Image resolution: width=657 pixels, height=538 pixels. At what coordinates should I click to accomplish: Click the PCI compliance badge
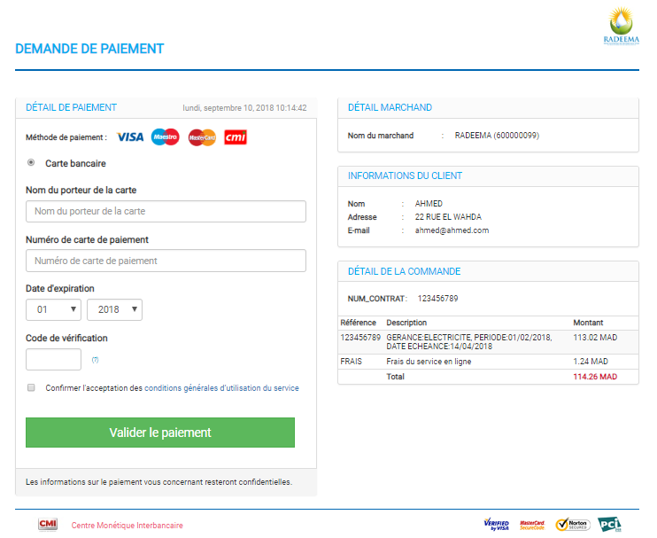[x=609, y=524]
